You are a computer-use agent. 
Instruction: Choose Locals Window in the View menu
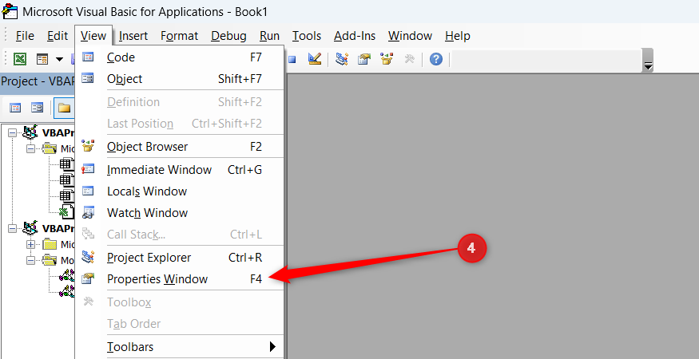[180, 191]
